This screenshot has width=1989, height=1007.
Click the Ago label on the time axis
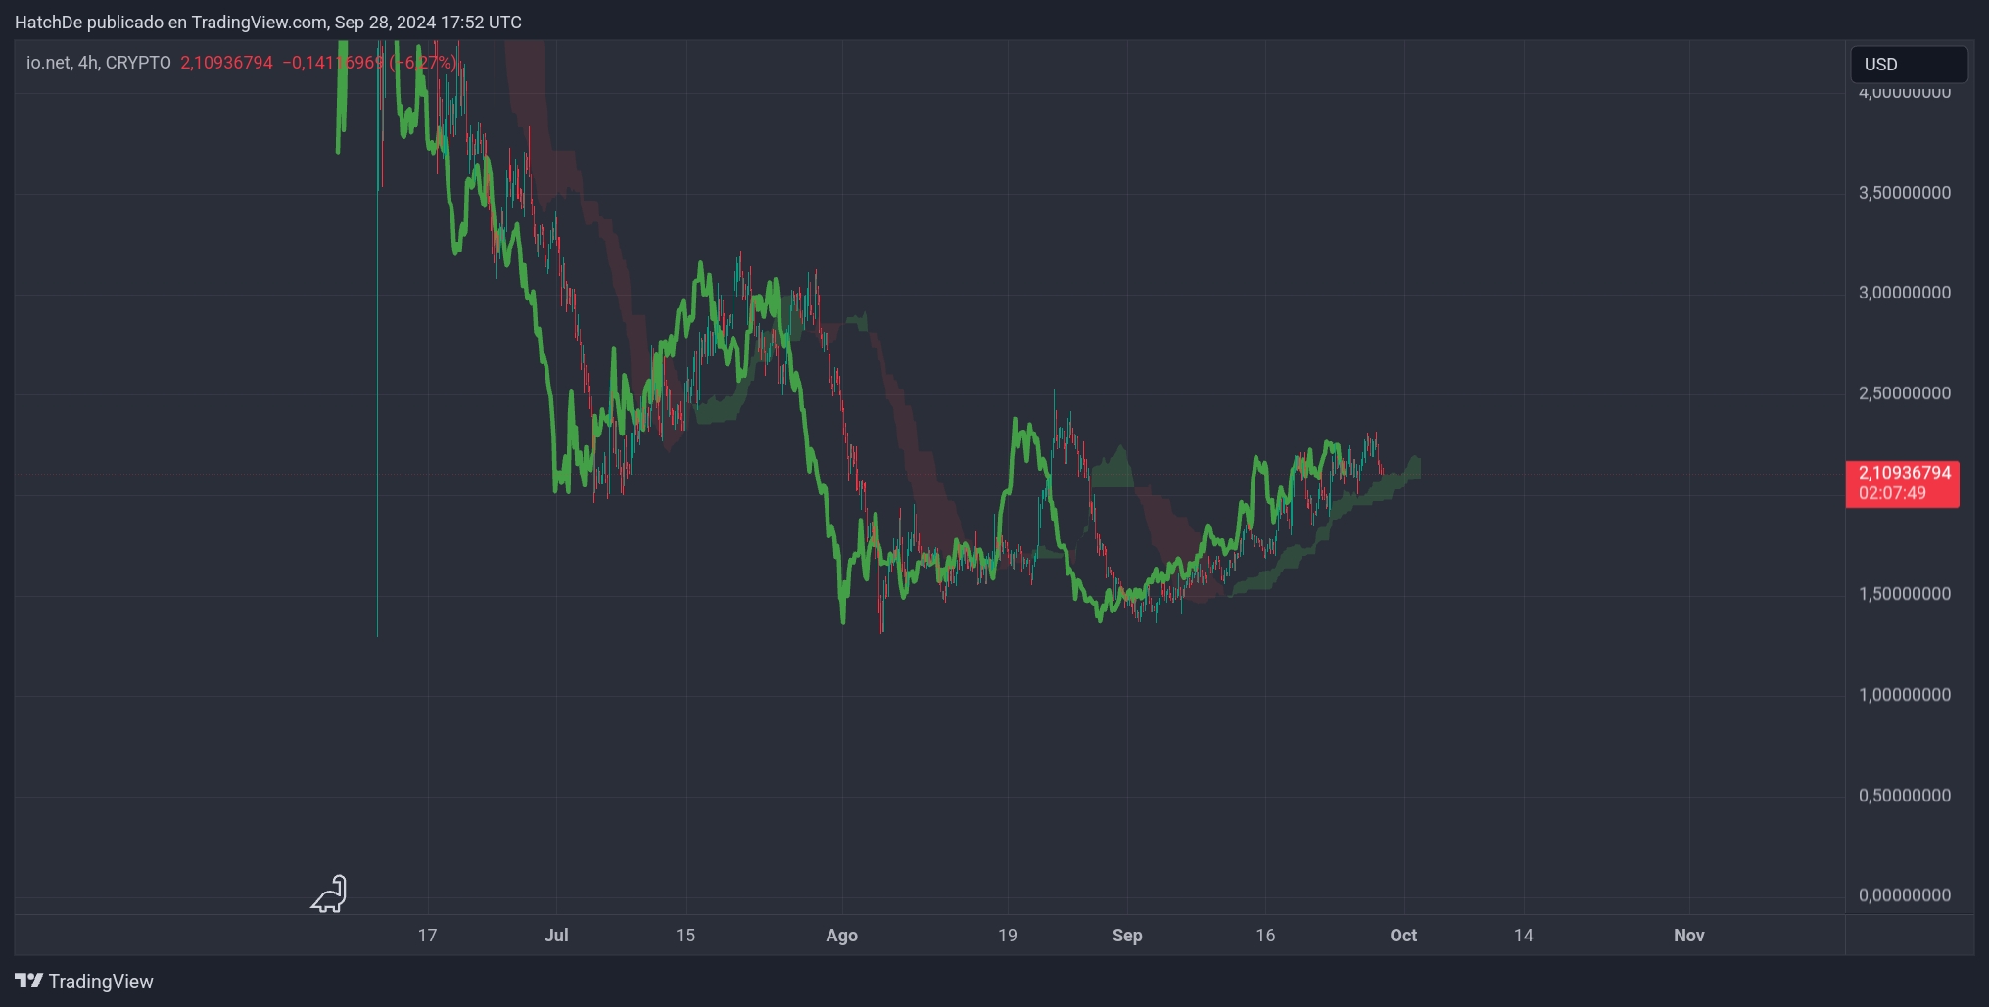pos(842,936)
